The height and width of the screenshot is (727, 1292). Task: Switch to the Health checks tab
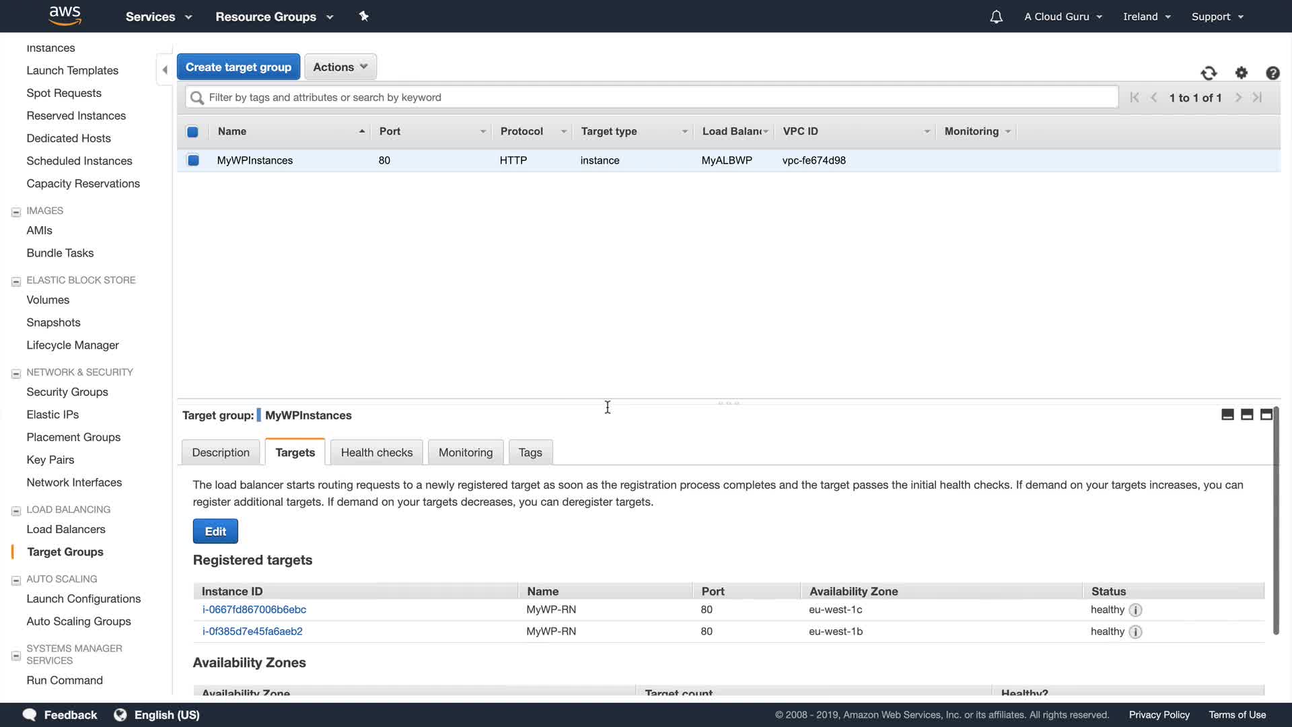(376, 452)
